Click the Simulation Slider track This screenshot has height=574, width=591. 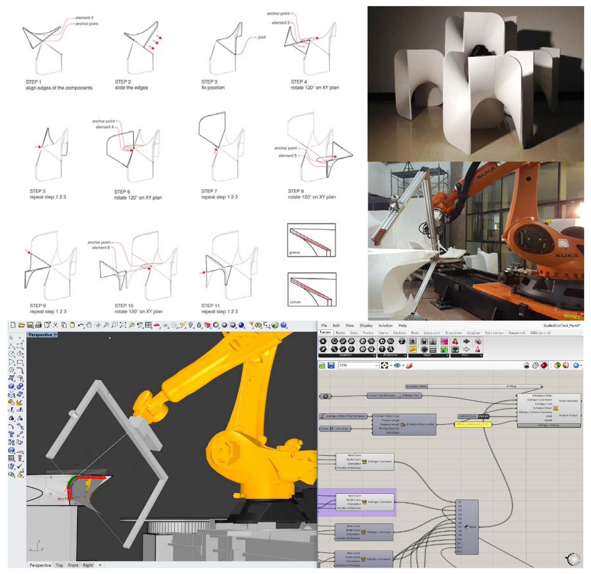(x=470, y=387)
